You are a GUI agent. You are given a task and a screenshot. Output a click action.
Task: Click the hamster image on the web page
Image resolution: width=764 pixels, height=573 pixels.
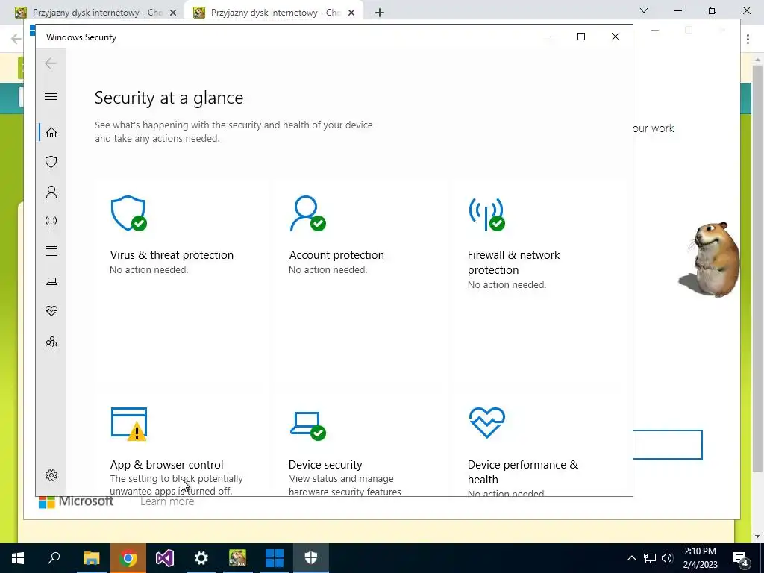pos(709,259)
